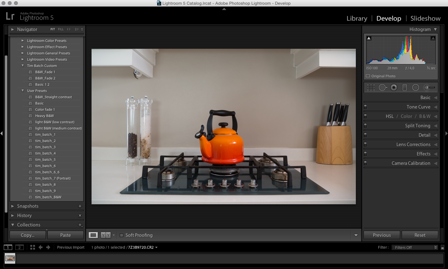The height and width of the screenshot is (269, 448).
Task: Open Grid view from filmstrip bar
Action: tap(32, 247)
